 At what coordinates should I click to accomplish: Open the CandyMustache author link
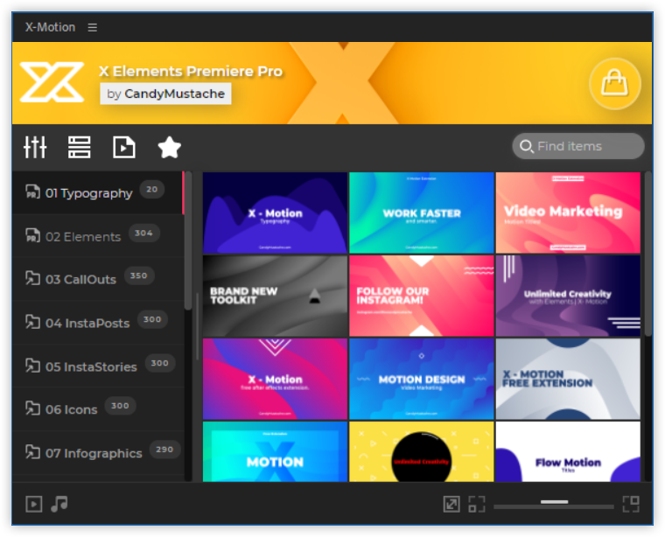(x=165, y=94)
